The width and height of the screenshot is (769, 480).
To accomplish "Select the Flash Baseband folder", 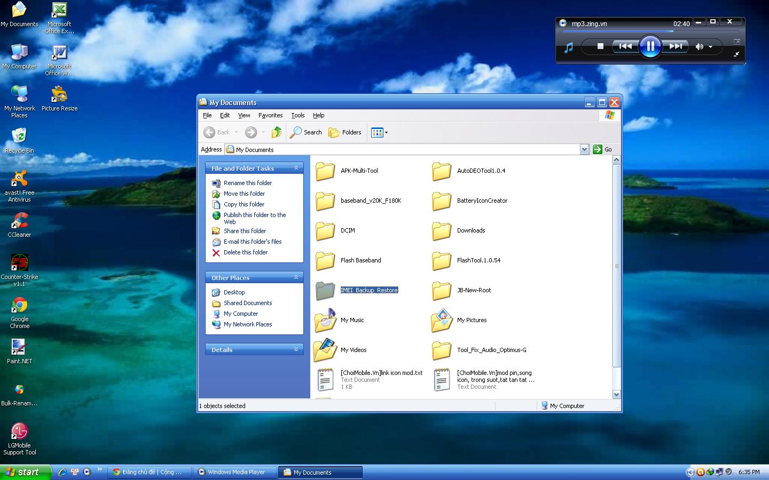I will click(348, 261).
